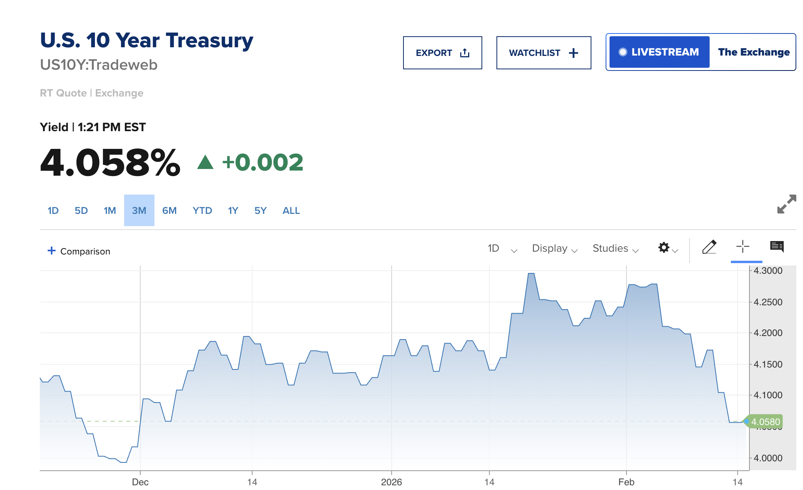Expand the gear icon chevron menu
803x490 pixels.
click(674, 251)
